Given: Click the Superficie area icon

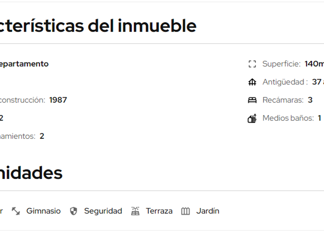Looking at the screenshot, I should pyautogui.click(x=252, y=64).
